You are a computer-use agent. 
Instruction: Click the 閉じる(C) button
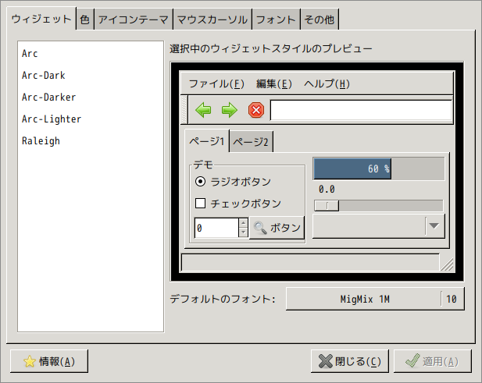point(350,361)
